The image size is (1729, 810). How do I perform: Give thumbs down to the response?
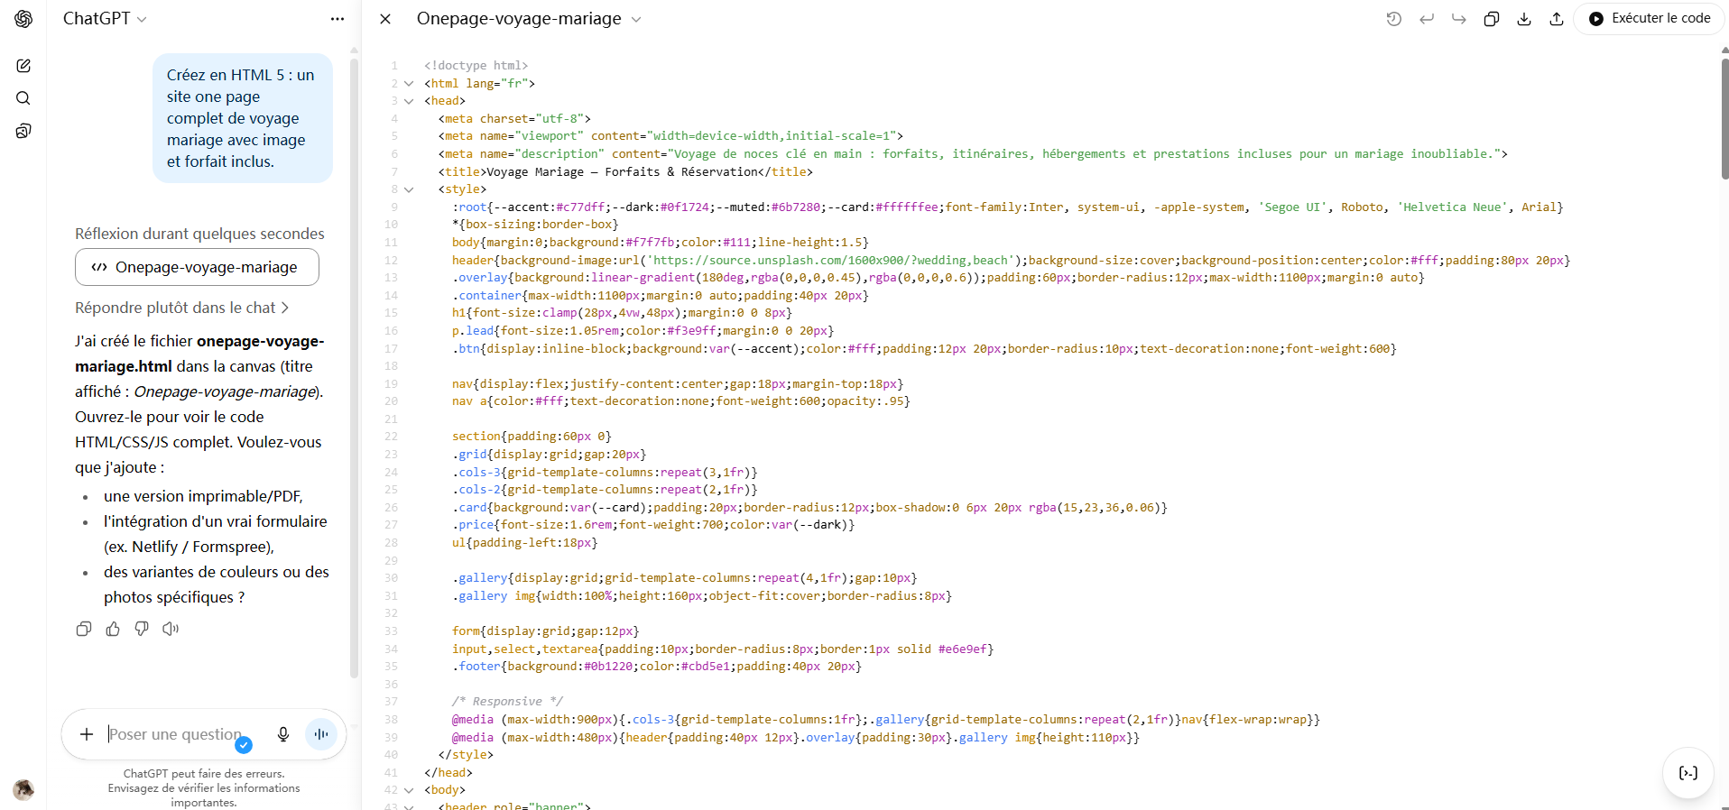142,629
